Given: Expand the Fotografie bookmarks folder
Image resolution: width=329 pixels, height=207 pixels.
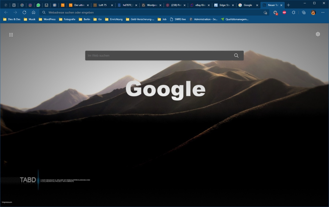Looking at the screenshot, I should [x=67, y=19].
